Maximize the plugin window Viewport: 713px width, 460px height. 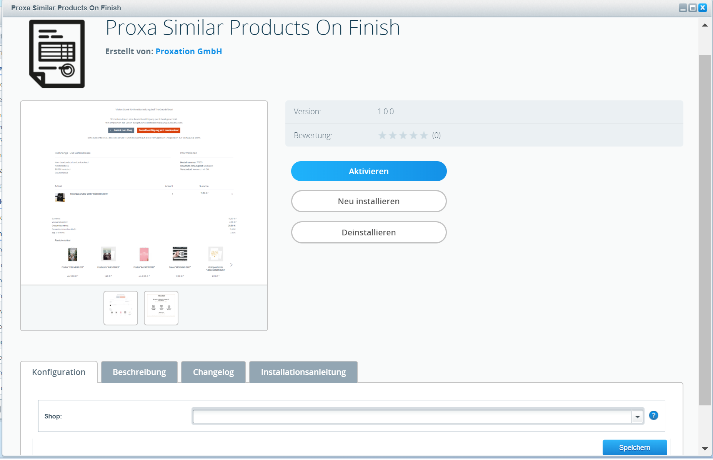click(x=693, y=8)
